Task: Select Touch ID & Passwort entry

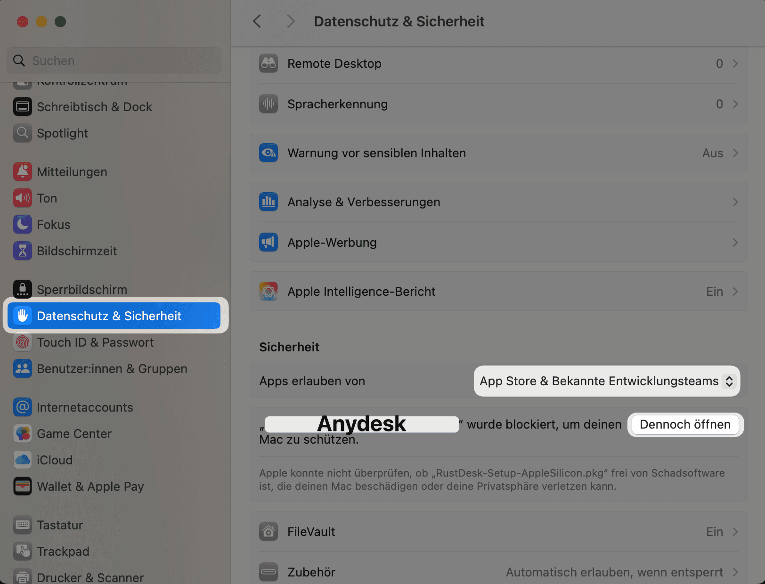Action: [x=114, y=342]
